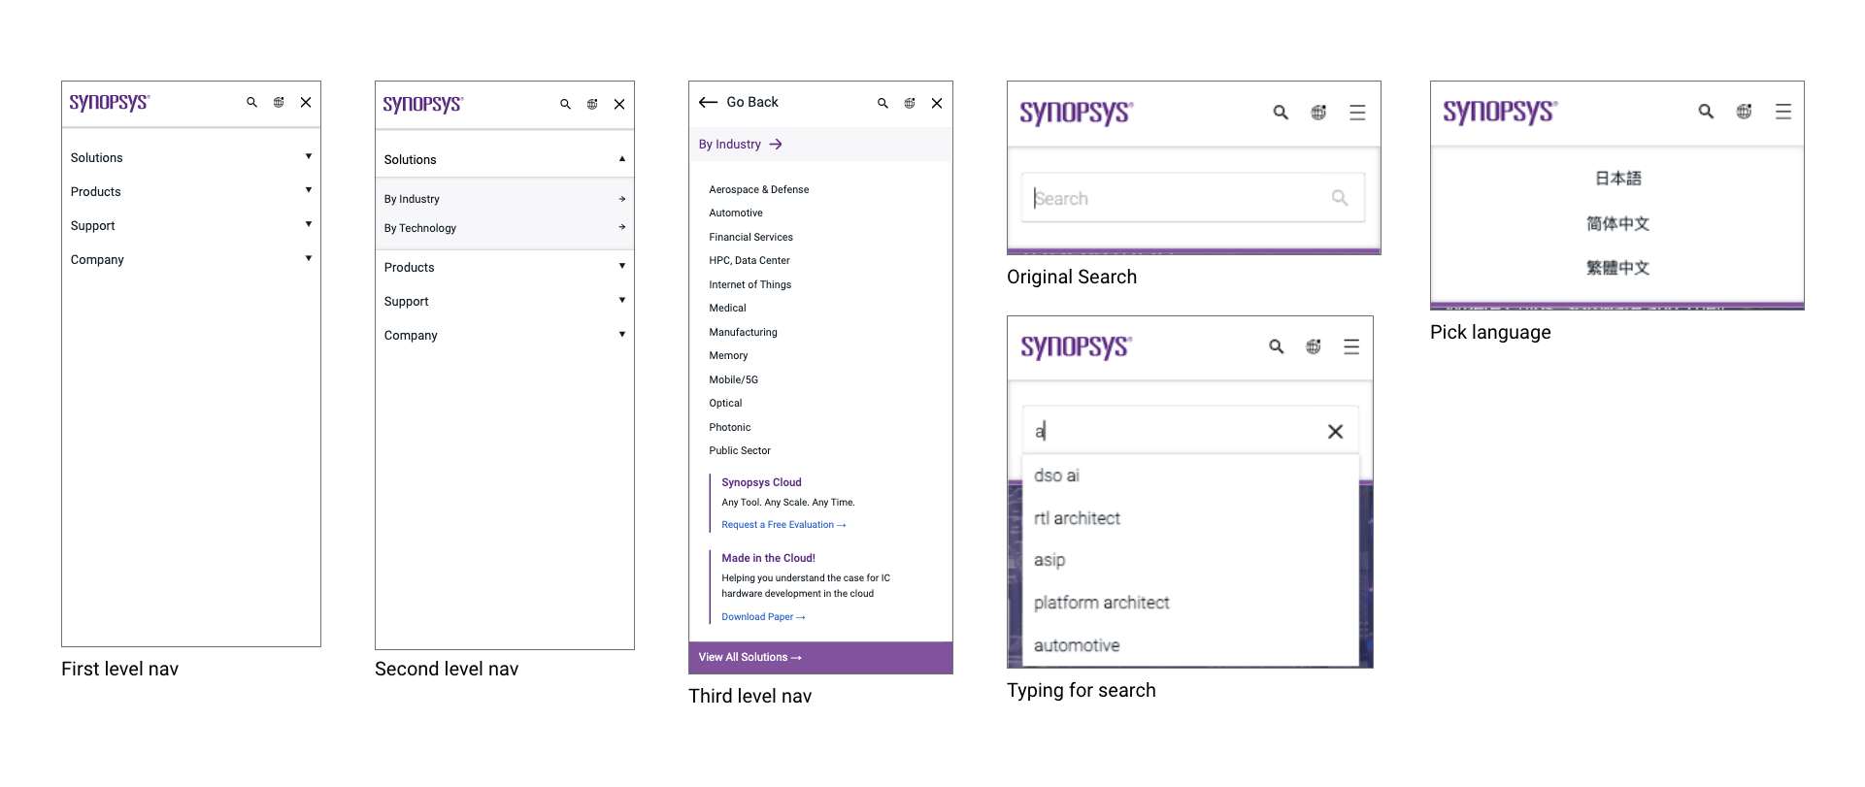Select Mobile/5G industry item
The height and width of the screenshot is (787, 1865).
point(733,379)
